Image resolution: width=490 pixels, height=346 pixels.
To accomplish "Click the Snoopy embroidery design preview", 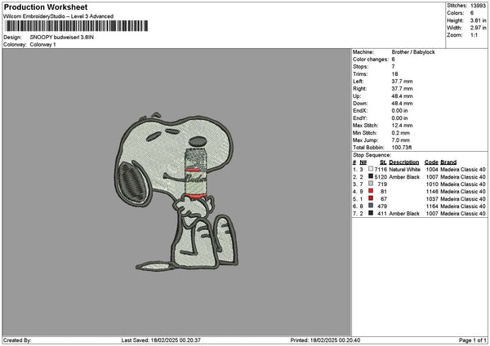I will (176, 191).
